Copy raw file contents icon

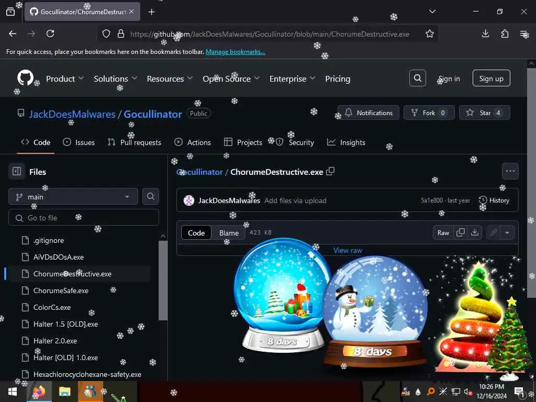point(461,232)
